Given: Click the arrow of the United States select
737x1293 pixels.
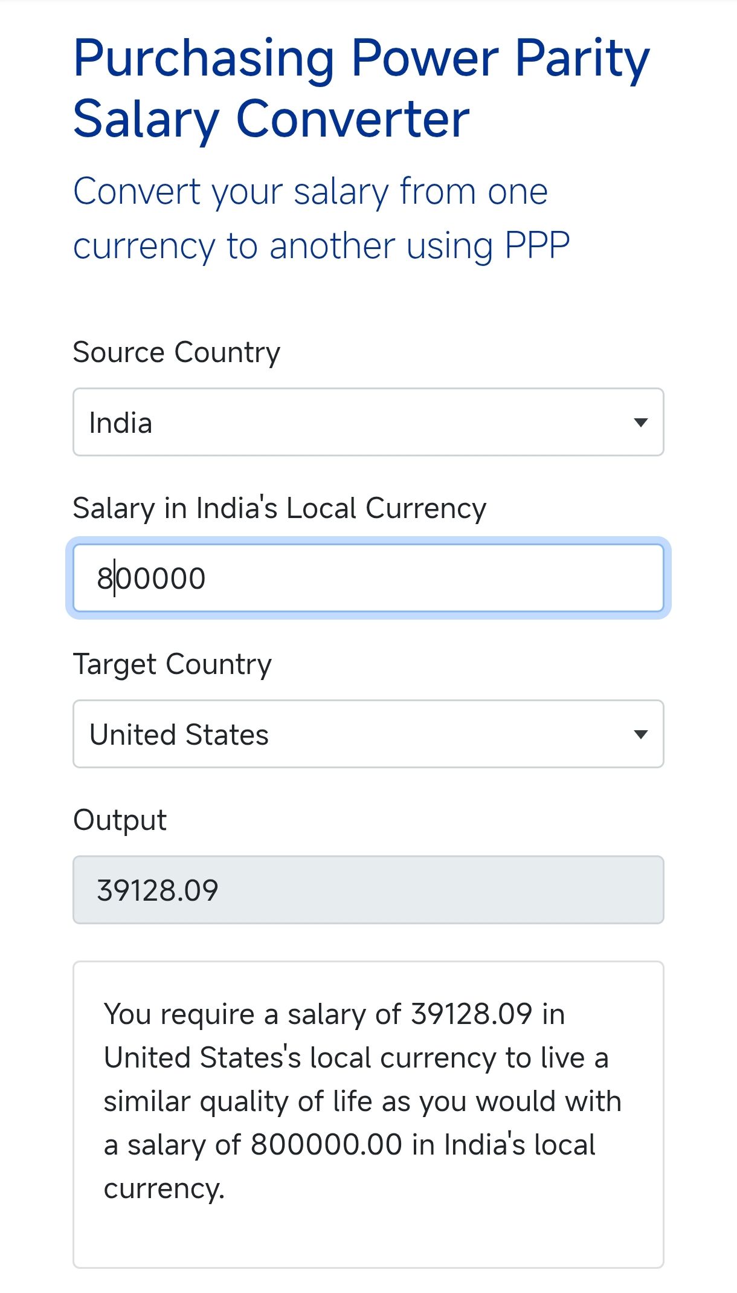Looking at the screenshot, I should [x=640, y=734].
